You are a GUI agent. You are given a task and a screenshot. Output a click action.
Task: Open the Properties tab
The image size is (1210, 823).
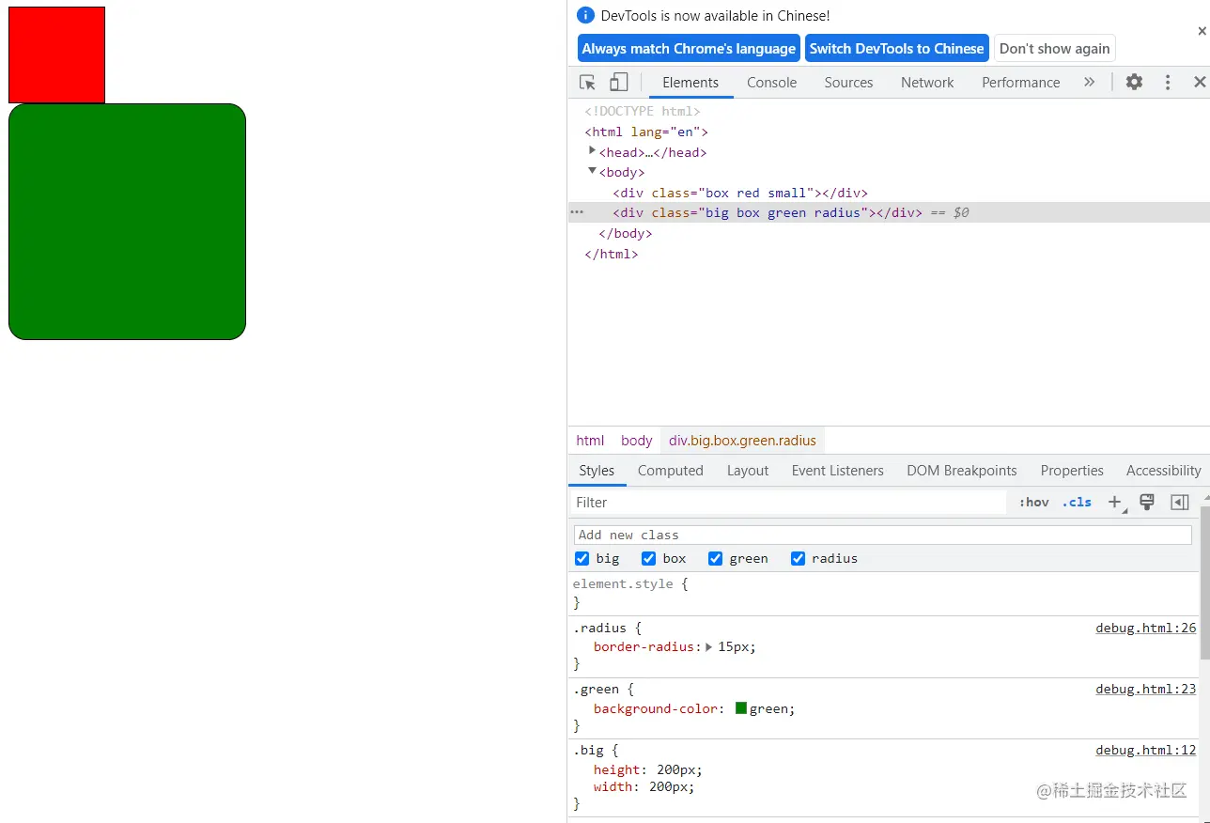[1072, 471]
